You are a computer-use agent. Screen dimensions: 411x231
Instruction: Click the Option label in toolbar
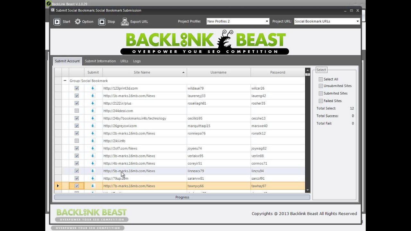[x=88, y=22]
